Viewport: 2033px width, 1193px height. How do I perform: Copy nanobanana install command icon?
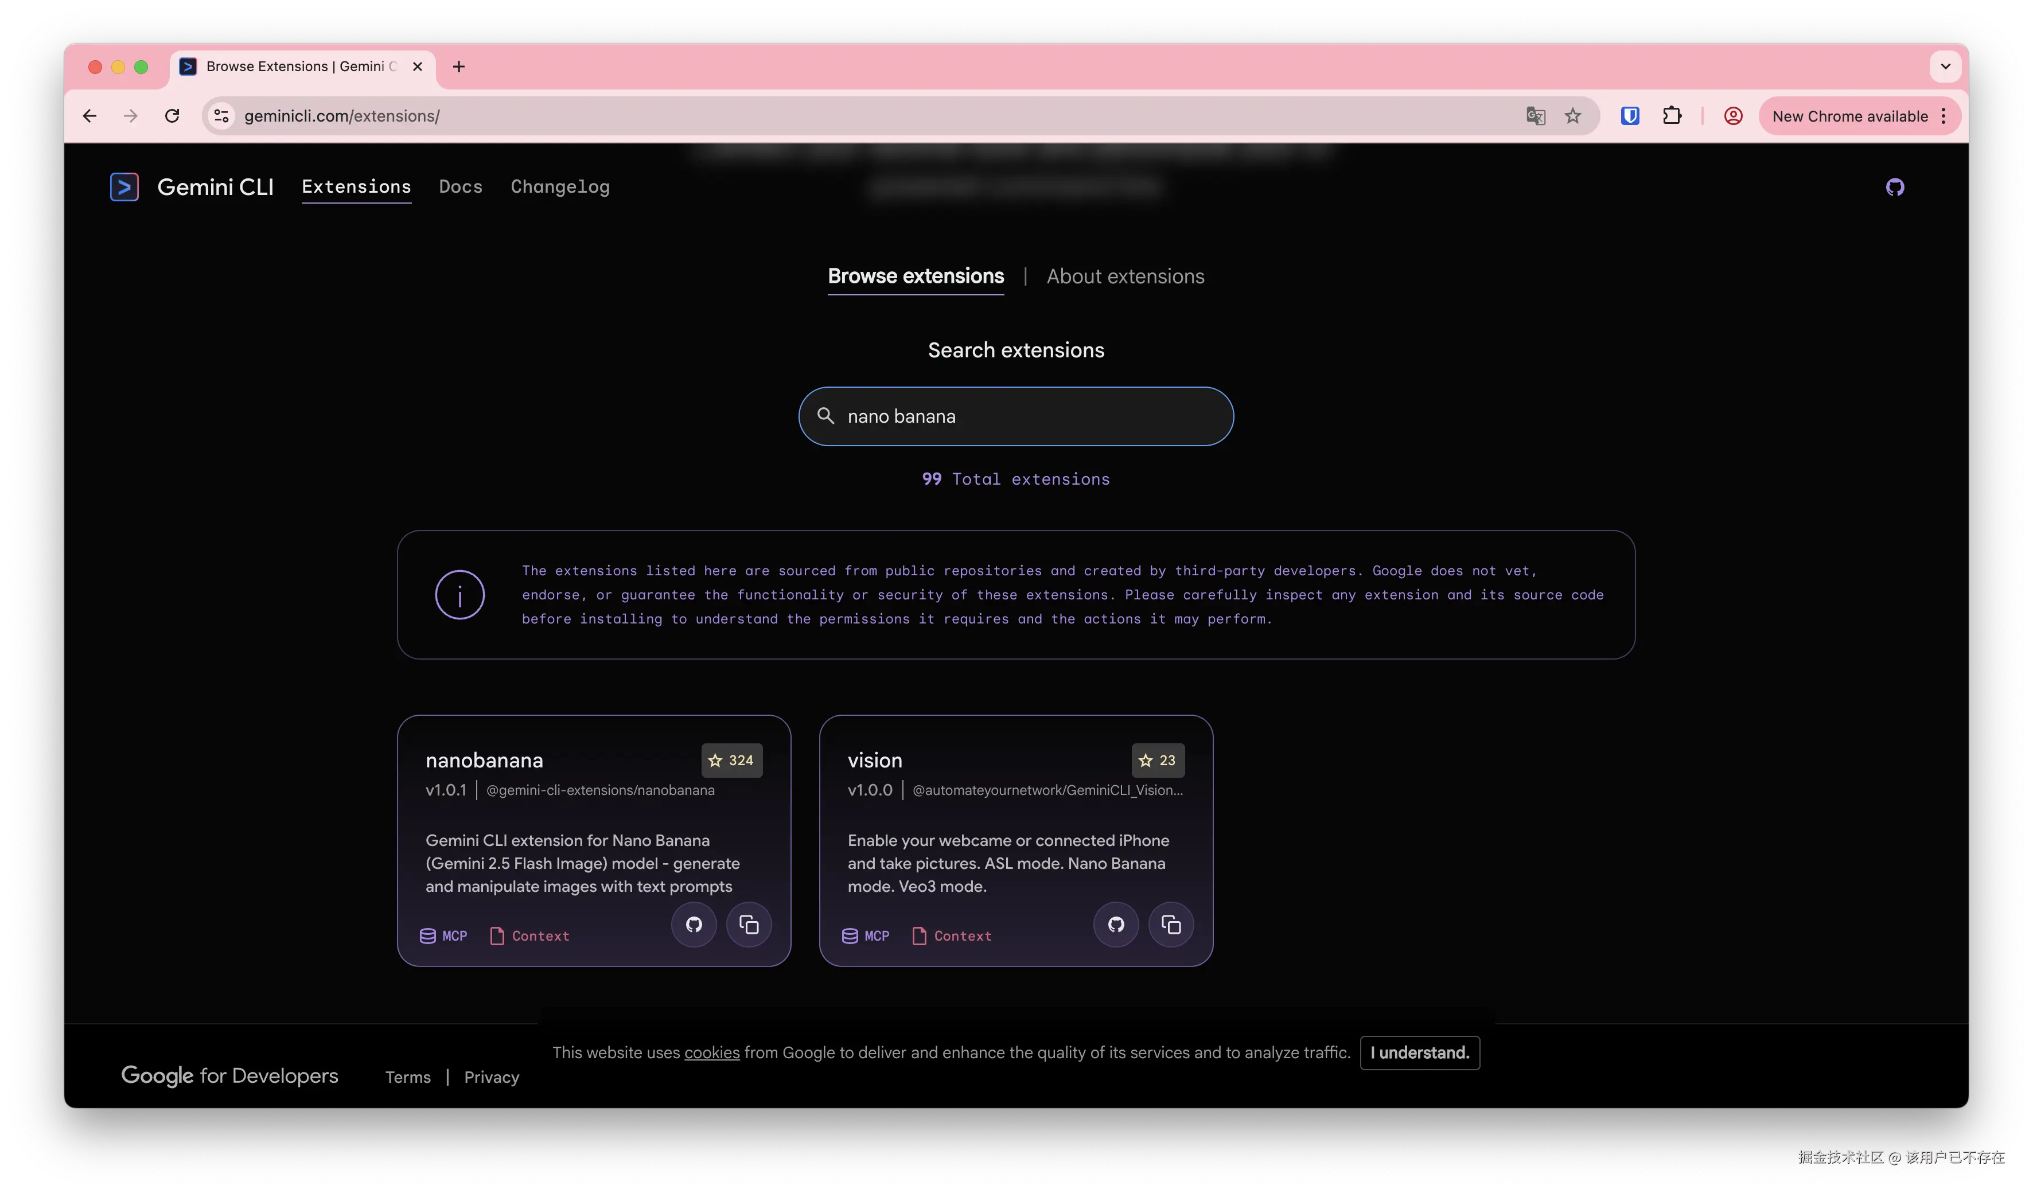click(749, 925)
